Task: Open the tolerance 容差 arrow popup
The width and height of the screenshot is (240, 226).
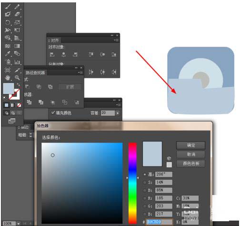Action: point(118,113)
